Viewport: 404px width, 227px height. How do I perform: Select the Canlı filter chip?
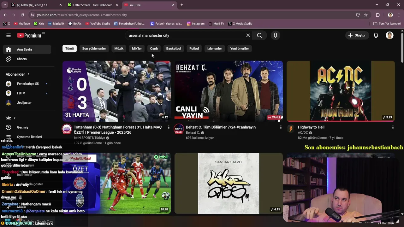pos(154,49)
